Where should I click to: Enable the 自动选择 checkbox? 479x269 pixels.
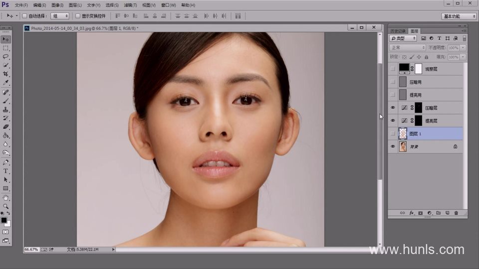pos(25,16)
